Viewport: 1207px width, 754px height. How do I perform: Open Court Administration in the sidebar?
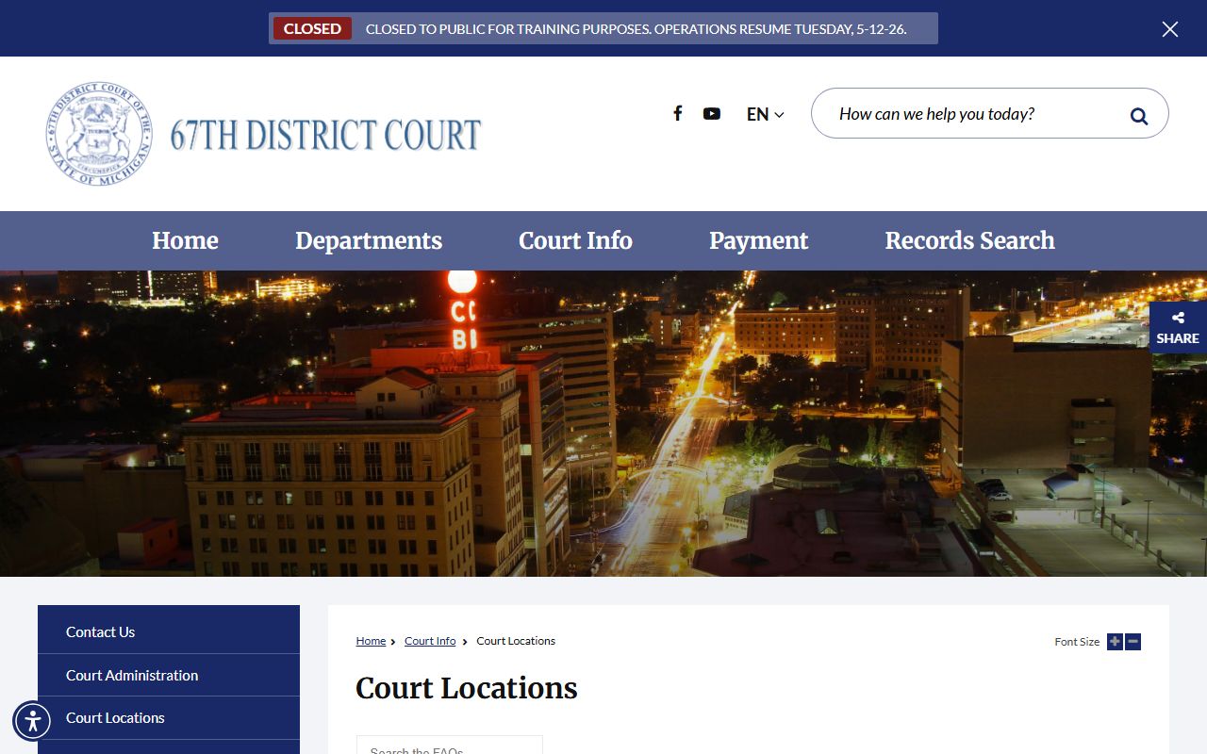[169, 675]
